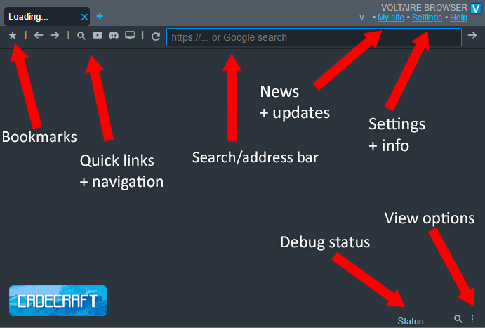Open the My site link
This screenshot has width=485, height=328.
(390, 18)
